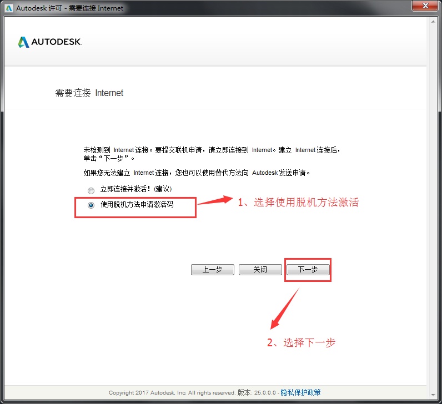Click the "需要连接 Internet" page heading

click(89, 93)
